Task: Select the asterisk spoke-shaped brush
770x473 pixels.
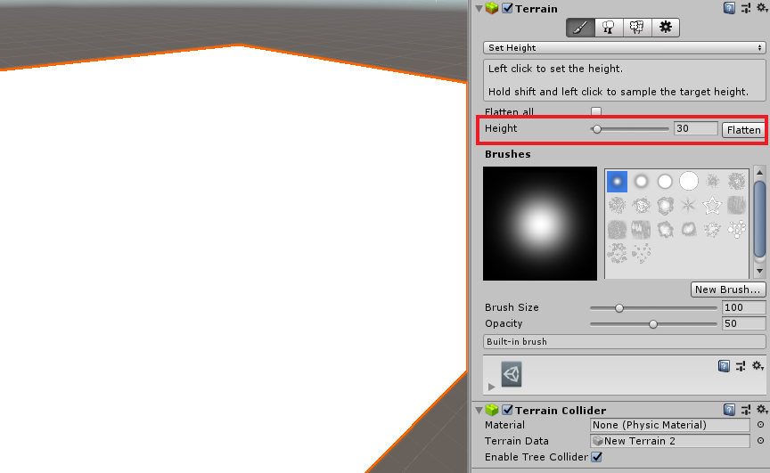Action: coord(689,205)
